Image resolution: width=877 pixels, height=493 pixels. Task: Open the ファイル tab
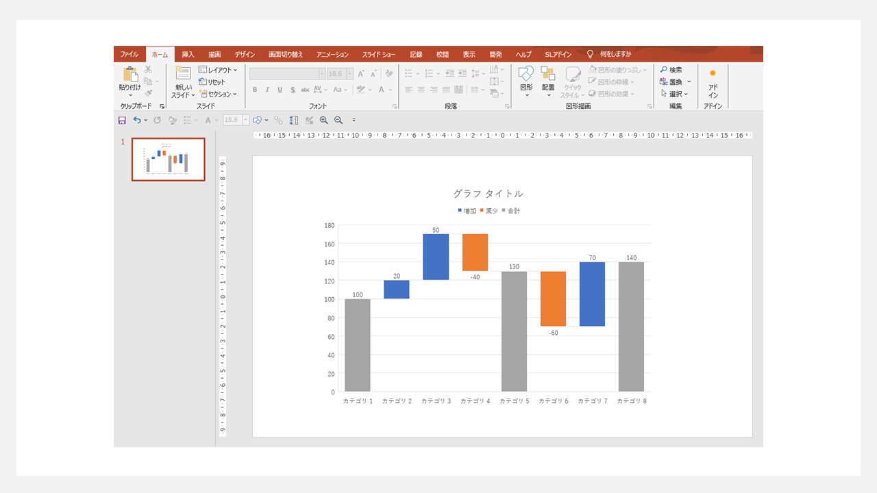click(x=129, y=54)
